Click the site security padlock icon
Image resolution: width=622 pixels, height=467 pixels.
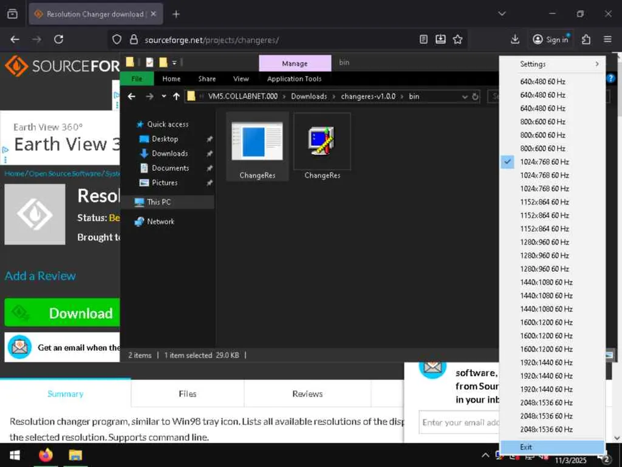click(x=134, y=40)
